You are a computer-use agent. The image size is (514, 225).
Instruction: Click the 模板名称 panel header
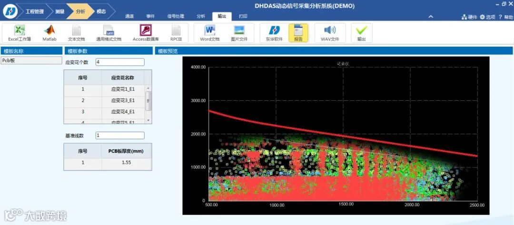pyautogui.click(x=31, y=51)
